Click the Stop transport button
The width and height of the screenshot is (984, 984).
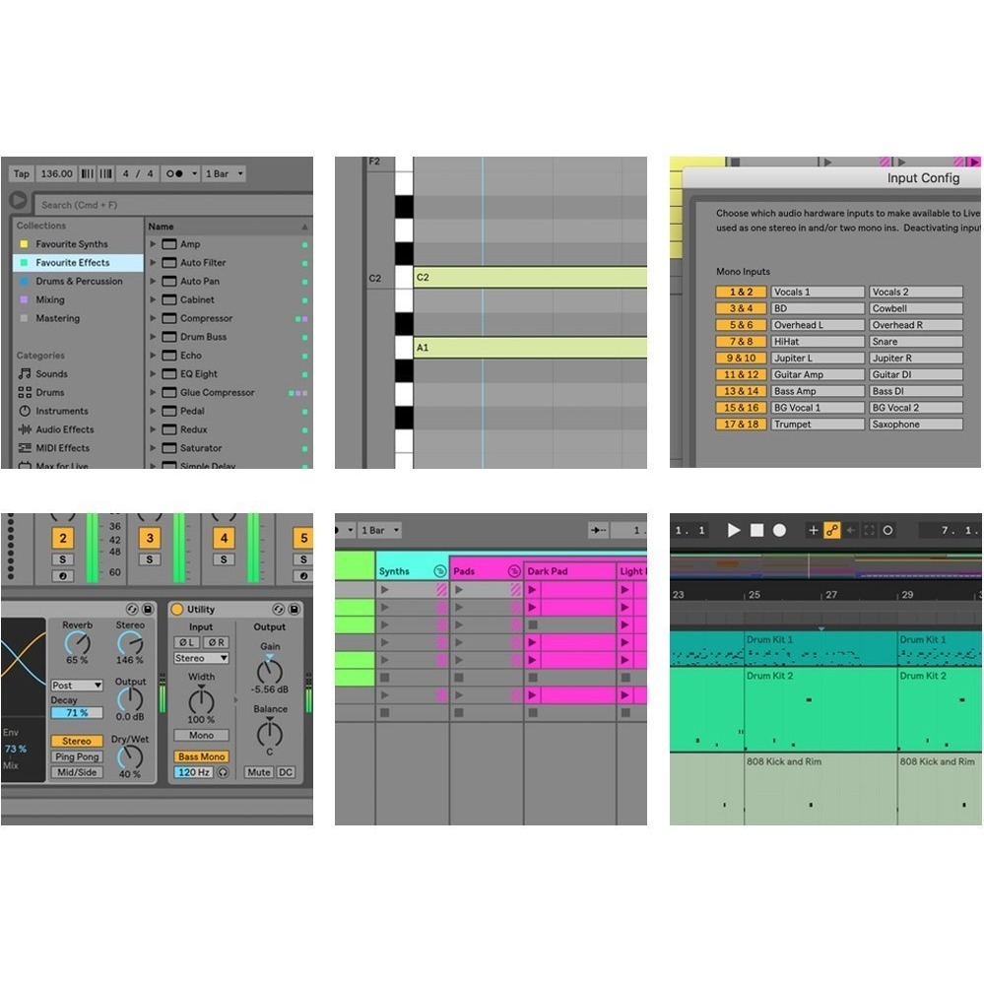tap(756, 530)
